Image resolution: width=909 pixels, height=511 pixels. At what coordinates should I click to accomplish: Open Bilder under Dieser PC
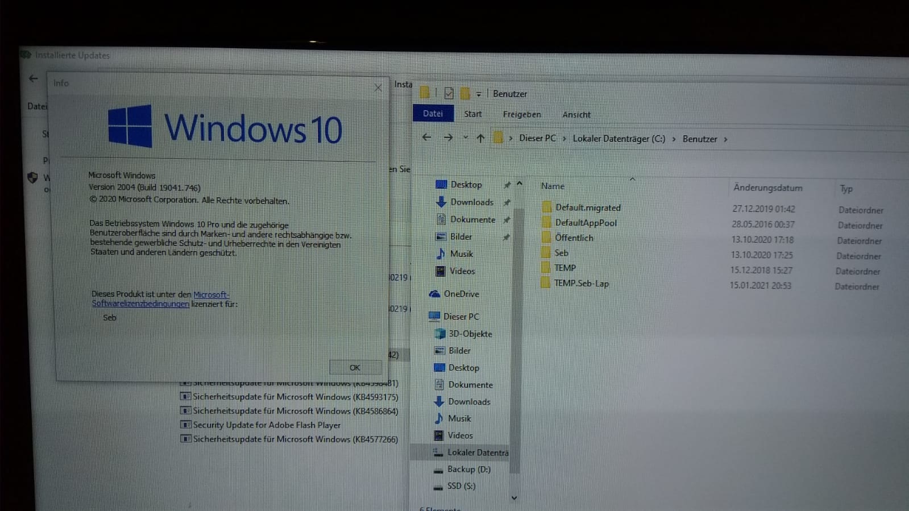pyautogui.click(x=459, y=351)
